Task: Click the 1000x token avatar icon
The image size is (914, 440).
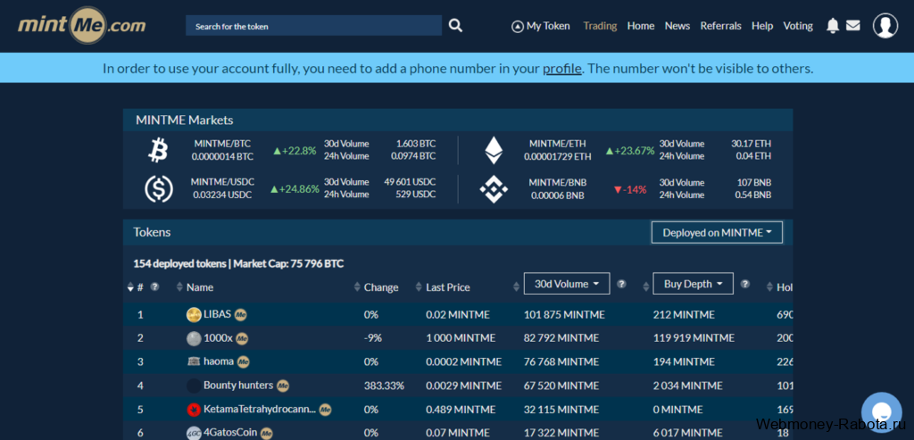Action: coord(194,338)
